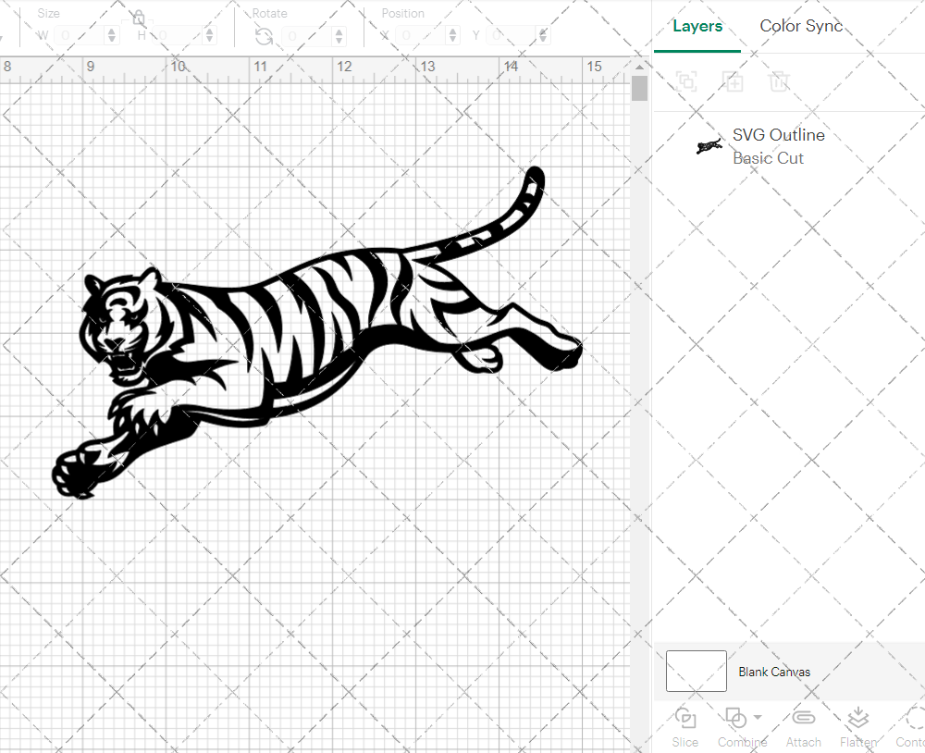Use the Slice tool

point(684,727)
